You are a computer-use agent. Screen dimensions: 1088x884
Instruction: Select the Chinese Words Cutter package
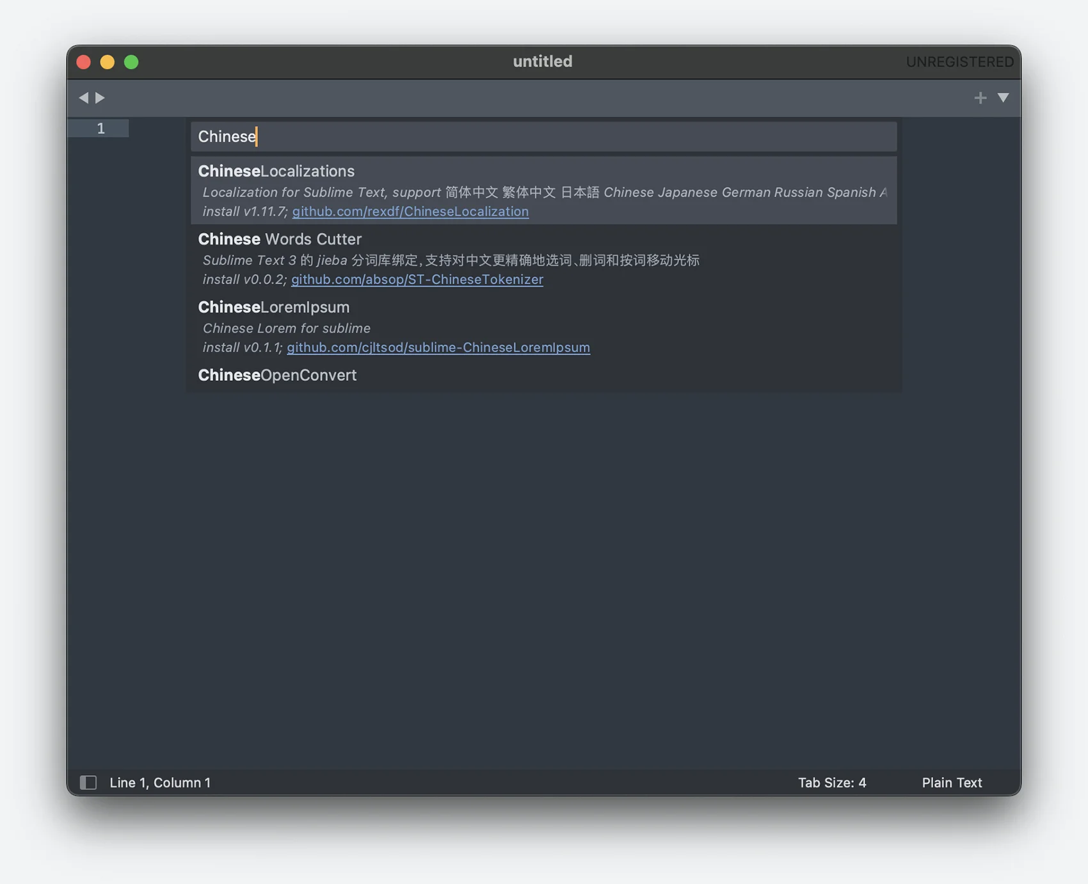coord(543,259)
